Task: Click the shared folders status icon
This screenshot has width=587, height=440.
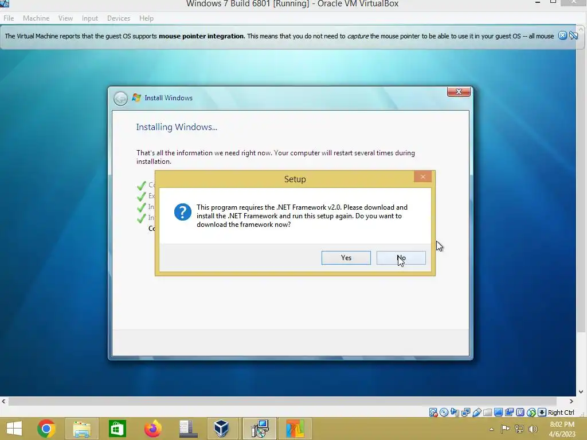Action: click(487, 412)
